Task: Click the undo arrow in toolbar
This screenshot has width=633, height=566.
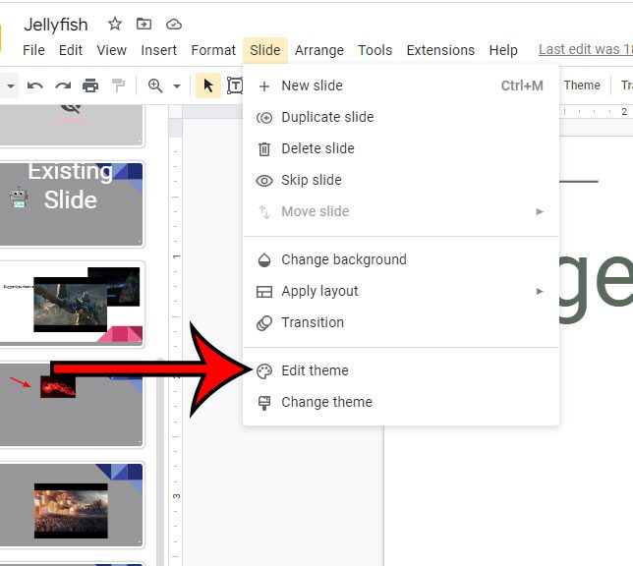Action: pos(35,85)
